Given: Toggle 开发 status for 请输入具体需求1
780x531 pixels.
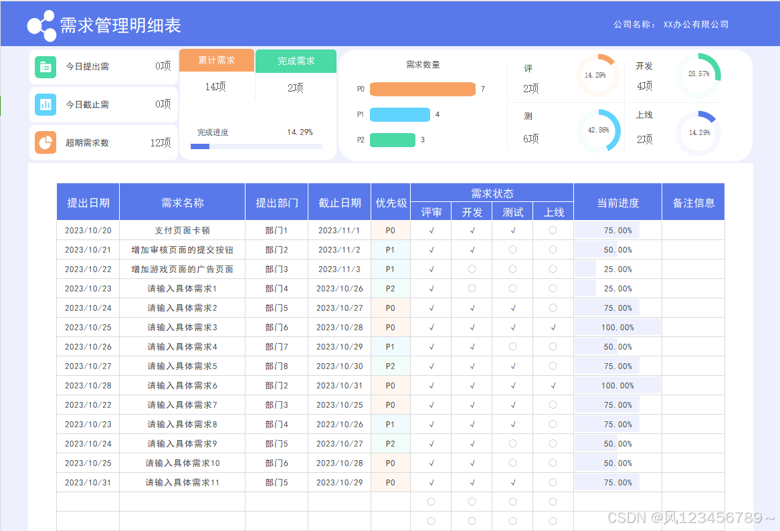Looking at the screenshot, I should [x=472, y=288].
